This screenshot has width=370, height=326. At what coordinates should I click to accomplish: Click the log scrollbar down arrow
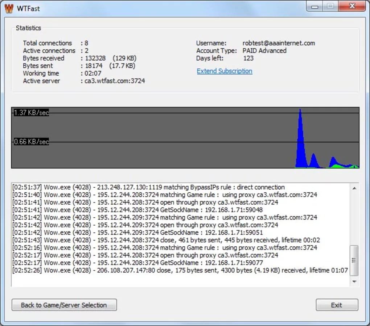pos(354,281)
